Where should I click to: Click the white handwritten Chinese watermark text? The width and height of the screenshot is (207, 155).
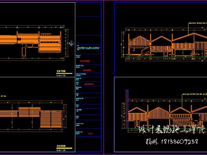pos(170,130)
